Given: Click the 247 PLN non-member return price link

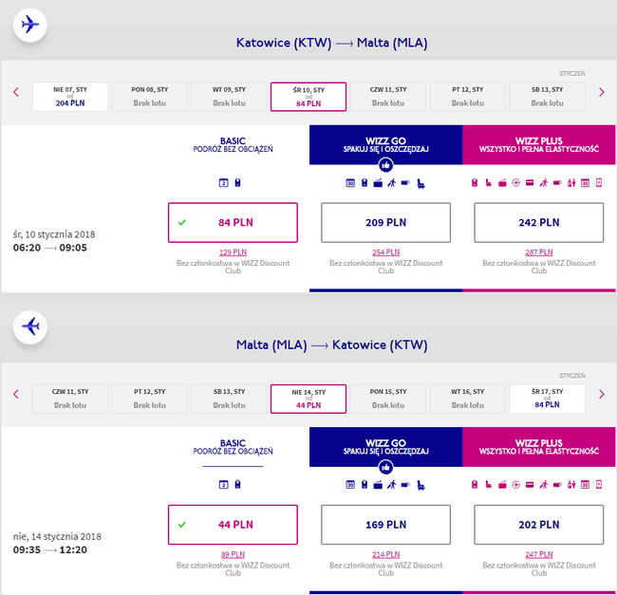Looking at the screenshot, I should (x=538, y=554).
